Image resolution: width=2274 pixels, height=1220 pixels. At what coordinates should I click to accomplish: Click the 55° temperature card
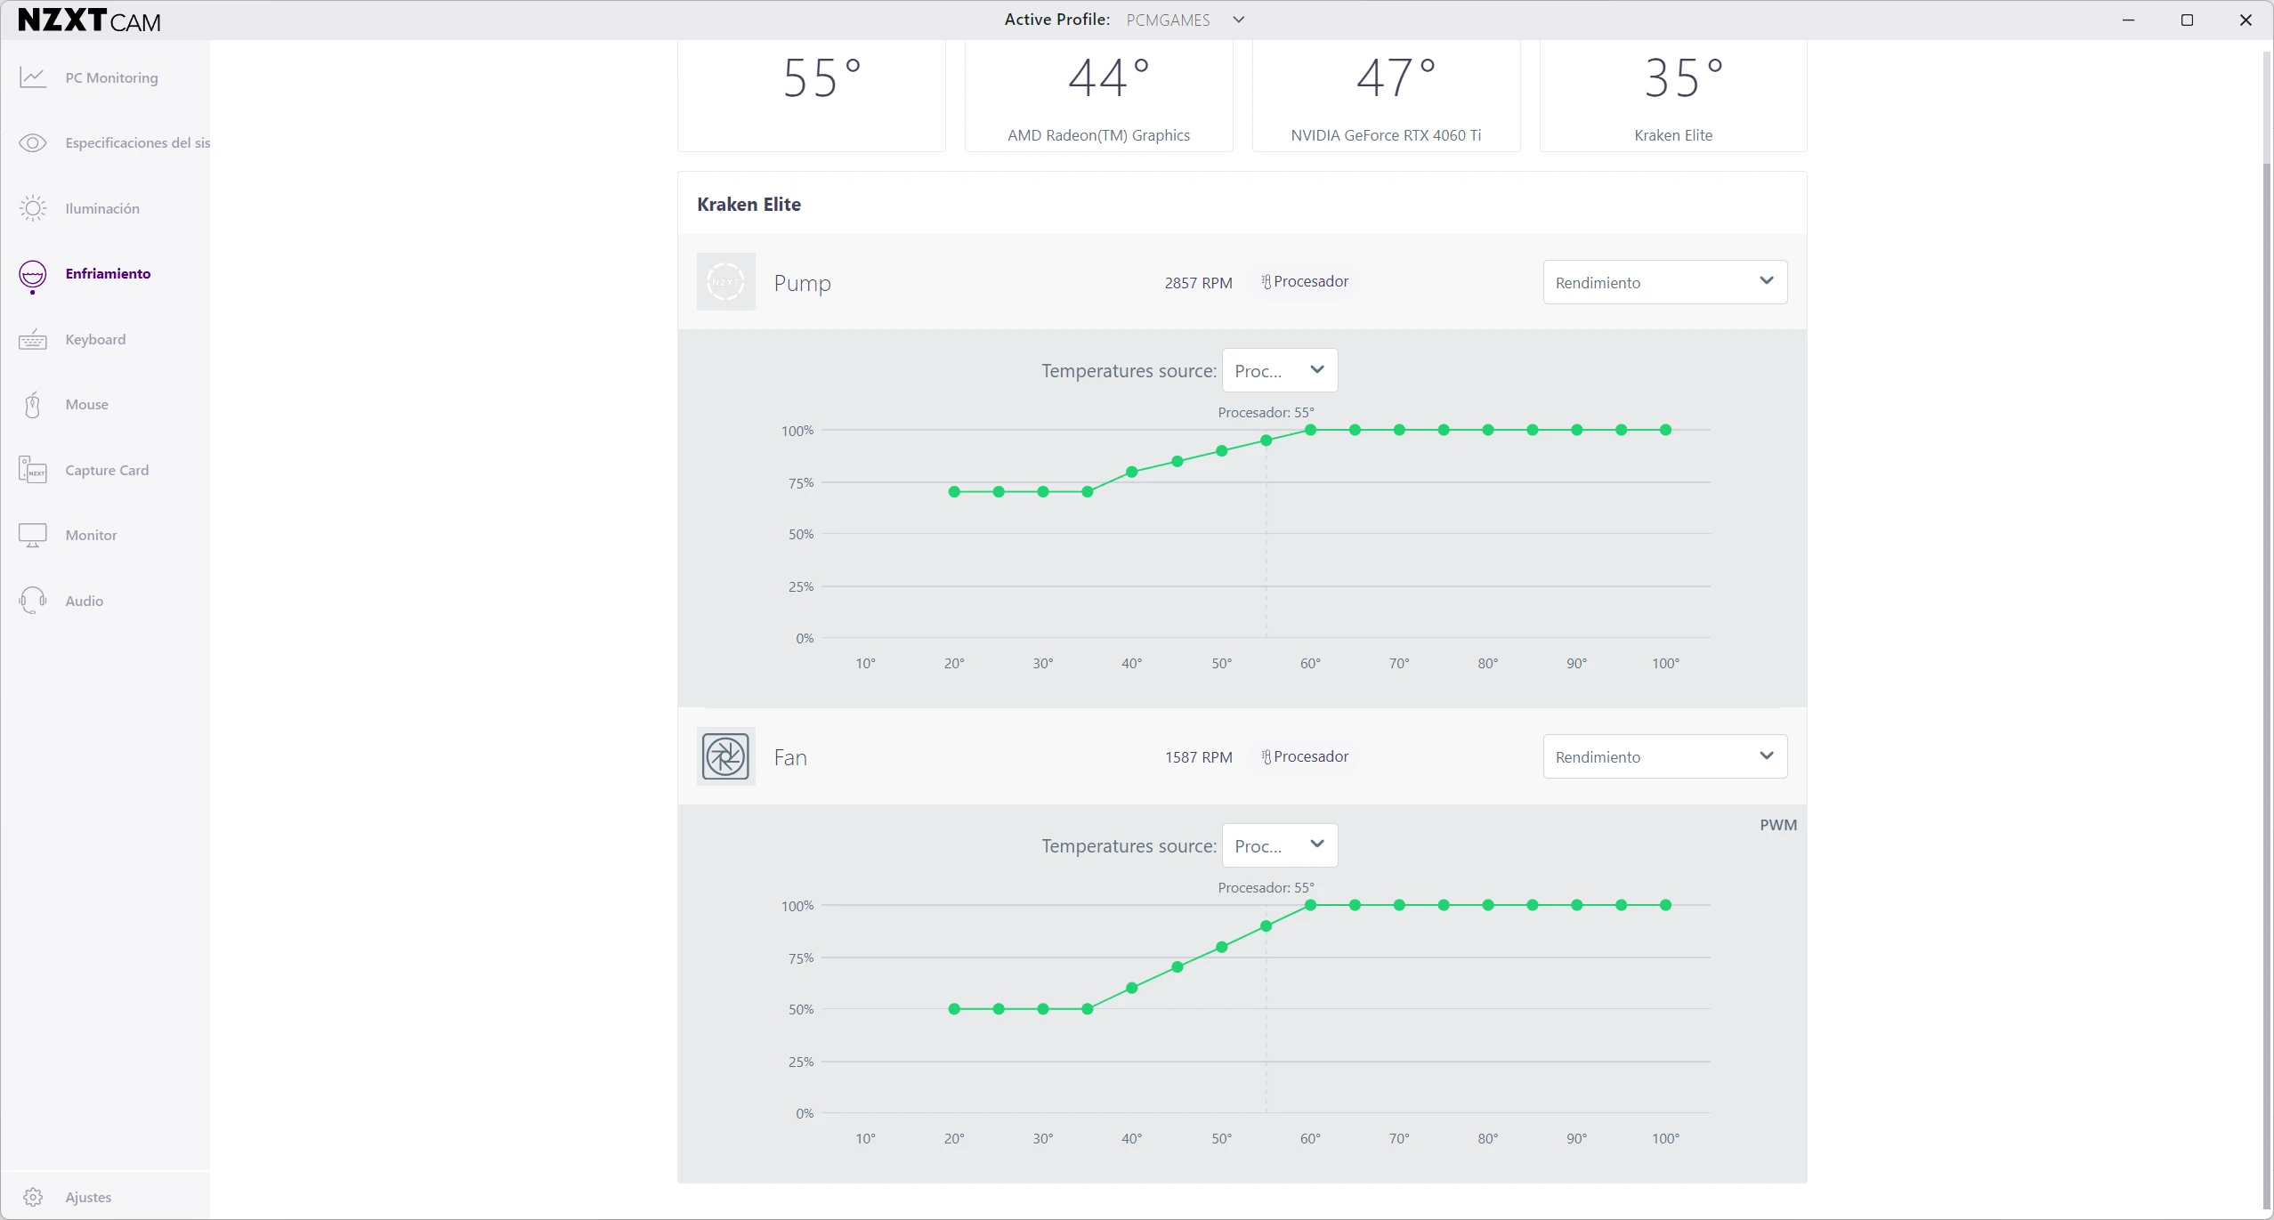pyautogui.click(x=811, y=95)
